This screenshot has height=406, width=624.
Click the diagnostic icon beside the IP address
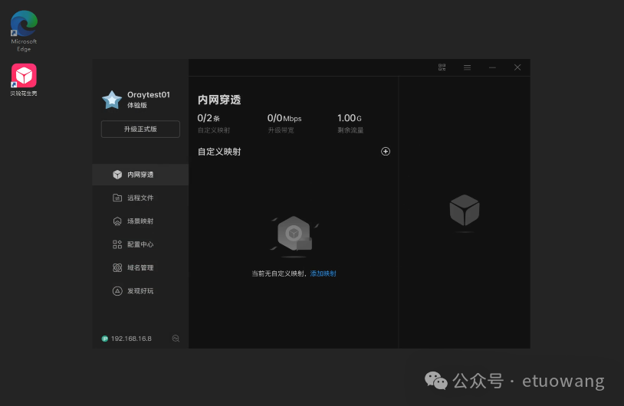176,339
